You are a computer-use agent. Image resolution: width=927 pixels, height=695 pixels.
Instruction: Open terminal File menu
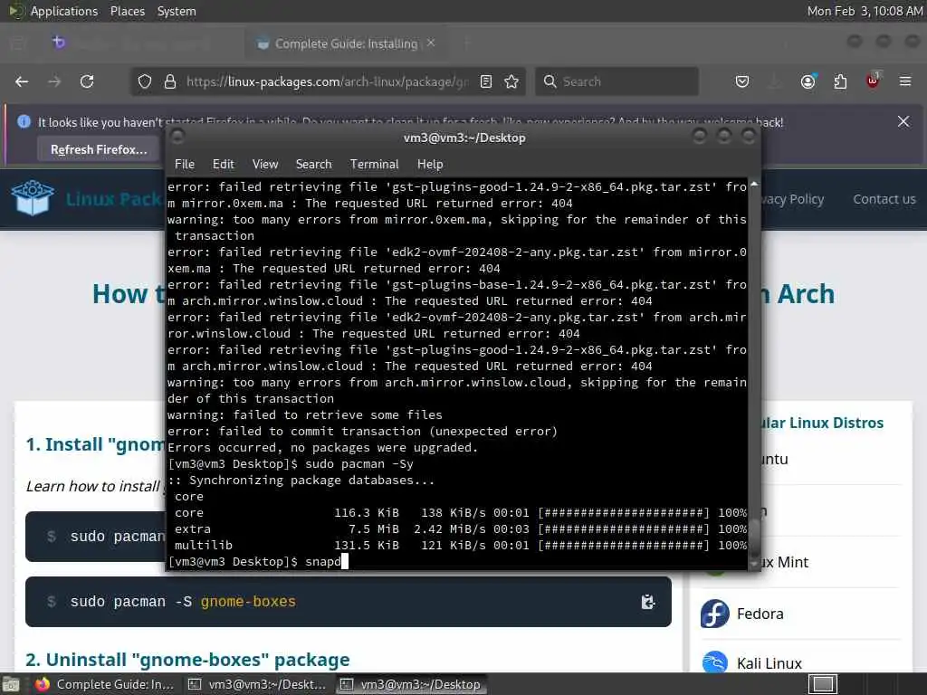click(x=185, y=165)
